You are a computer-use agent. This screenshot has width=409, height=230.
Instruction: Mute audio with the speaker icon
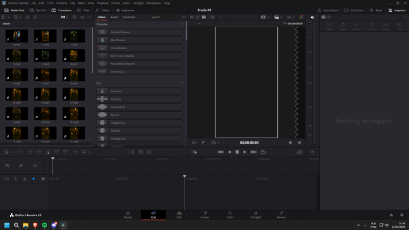tap(312, 18)
